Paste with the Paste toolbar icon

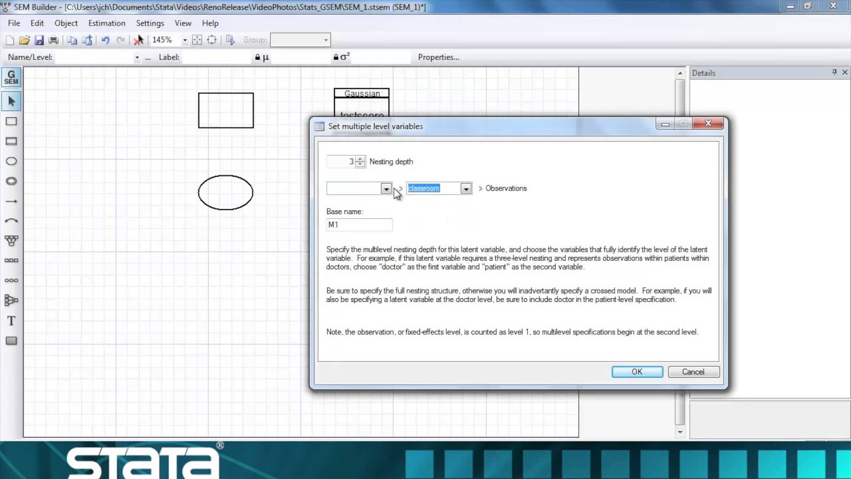point(86,40)
